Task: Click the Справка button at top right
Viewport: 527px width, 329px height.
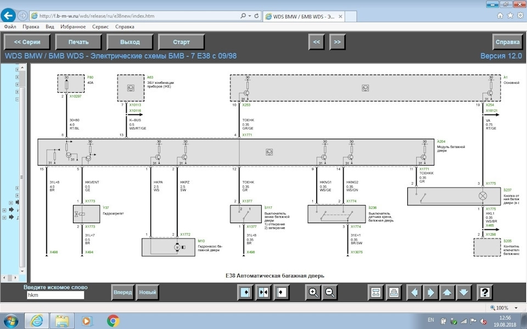Action: click(x=507, y=42)
